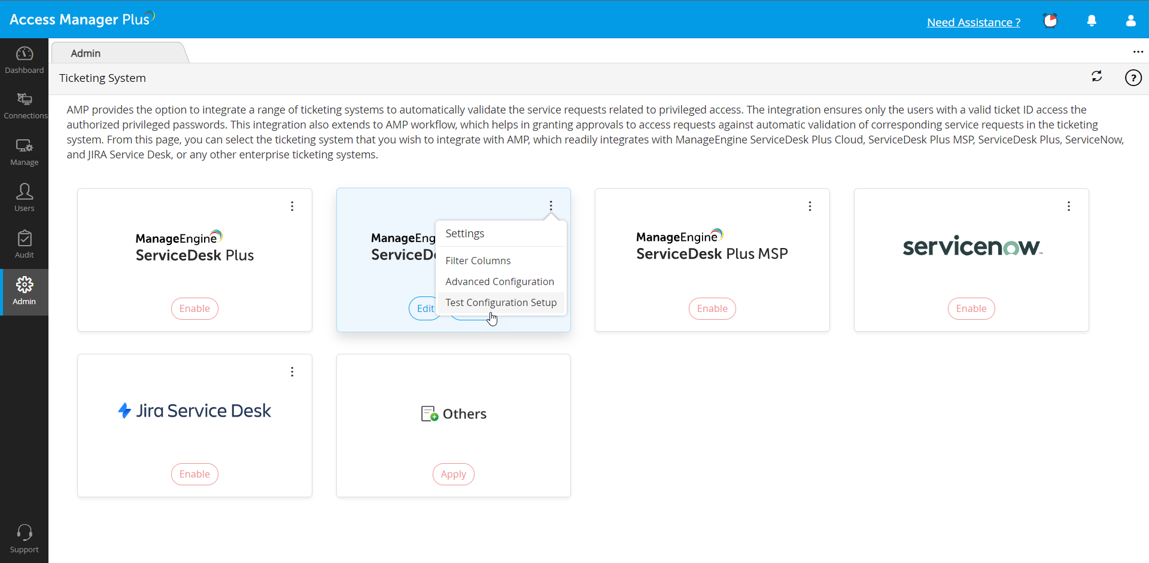Open the ServiceDesk Plus card options menu
The height and width of the screenshot is (563, 1149).
click(x=292, y=206)
